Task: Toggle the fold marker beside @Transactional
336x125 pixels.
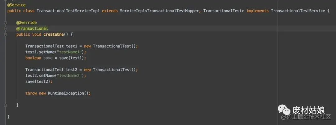Action: [x=5, y=29]
